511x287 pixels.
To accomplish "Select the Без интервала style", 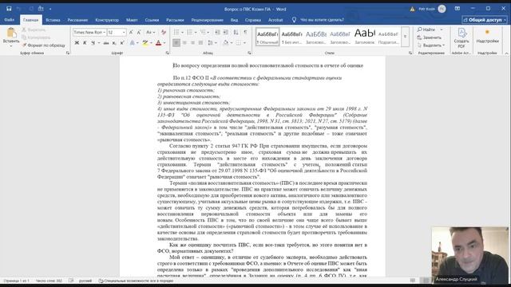I will [x=291, y=37].
